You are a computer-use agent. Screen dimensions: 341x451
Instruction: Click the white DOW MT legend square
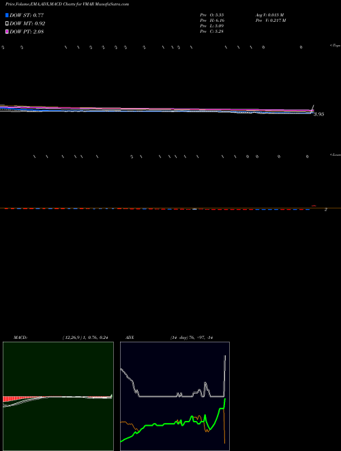[x=7, y=24]
